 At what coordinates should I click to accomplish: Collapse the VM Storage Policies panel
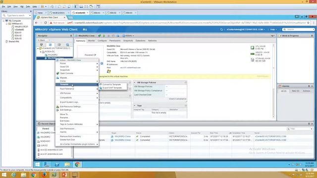134,83
